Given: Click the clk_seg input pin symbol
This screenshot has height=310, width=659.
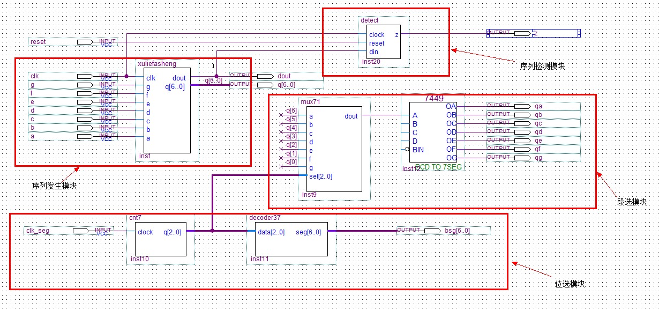Looking at the screenshot, I should [x=81, y=231].
